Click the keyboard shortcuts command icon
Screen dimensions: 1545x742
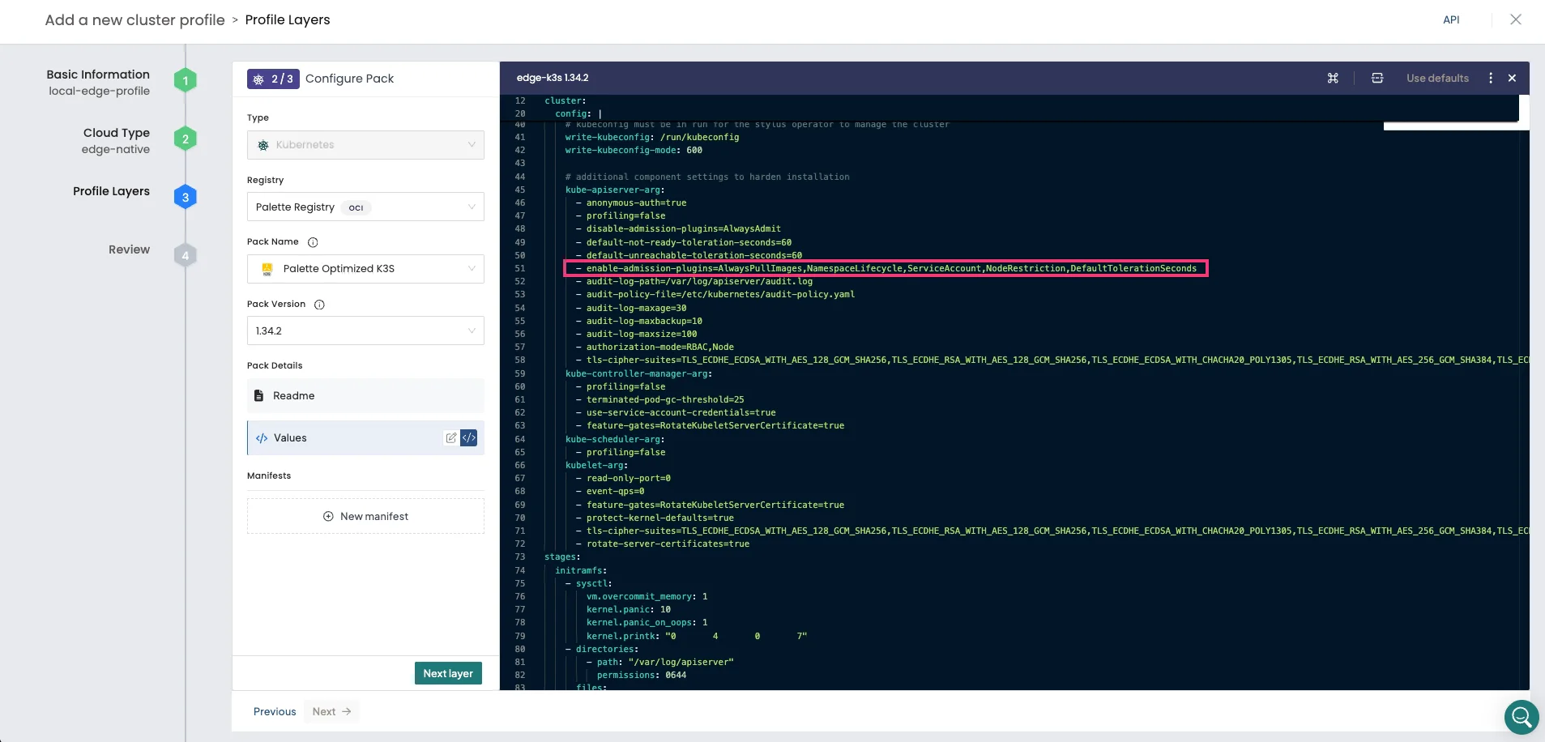(x=1333, y=78)
